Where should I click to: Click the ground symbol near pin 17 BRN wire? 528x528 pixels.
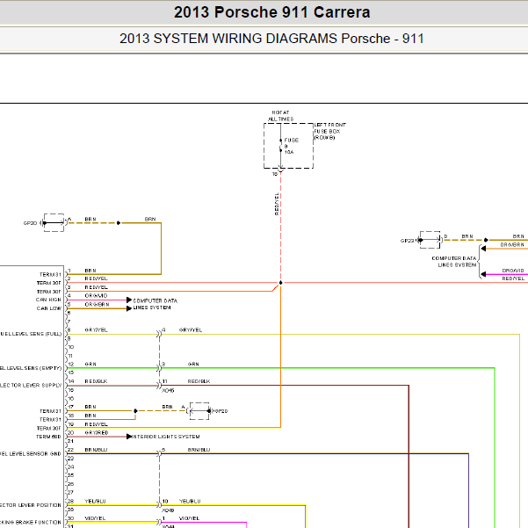click(199, 411)
